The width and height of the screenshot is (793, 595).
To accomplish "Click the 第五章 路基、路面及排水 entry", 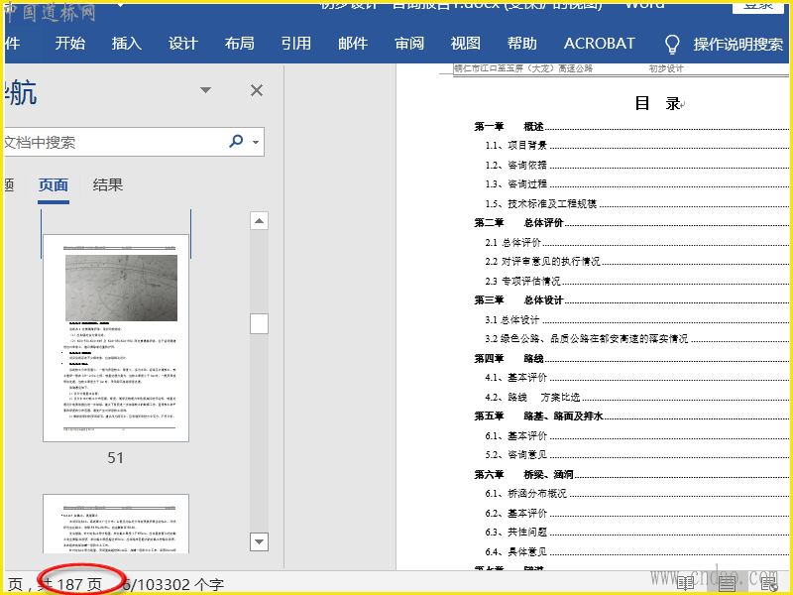I will click(x=630, y=416).
